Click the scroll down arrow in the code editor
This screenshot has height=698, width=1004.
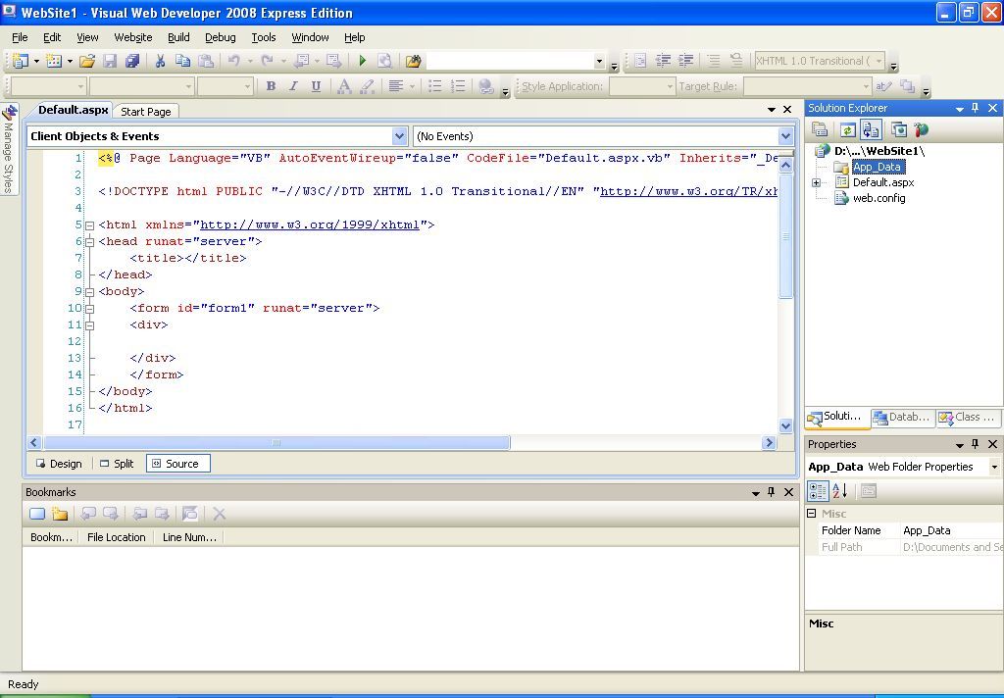[x=785, y=425]
